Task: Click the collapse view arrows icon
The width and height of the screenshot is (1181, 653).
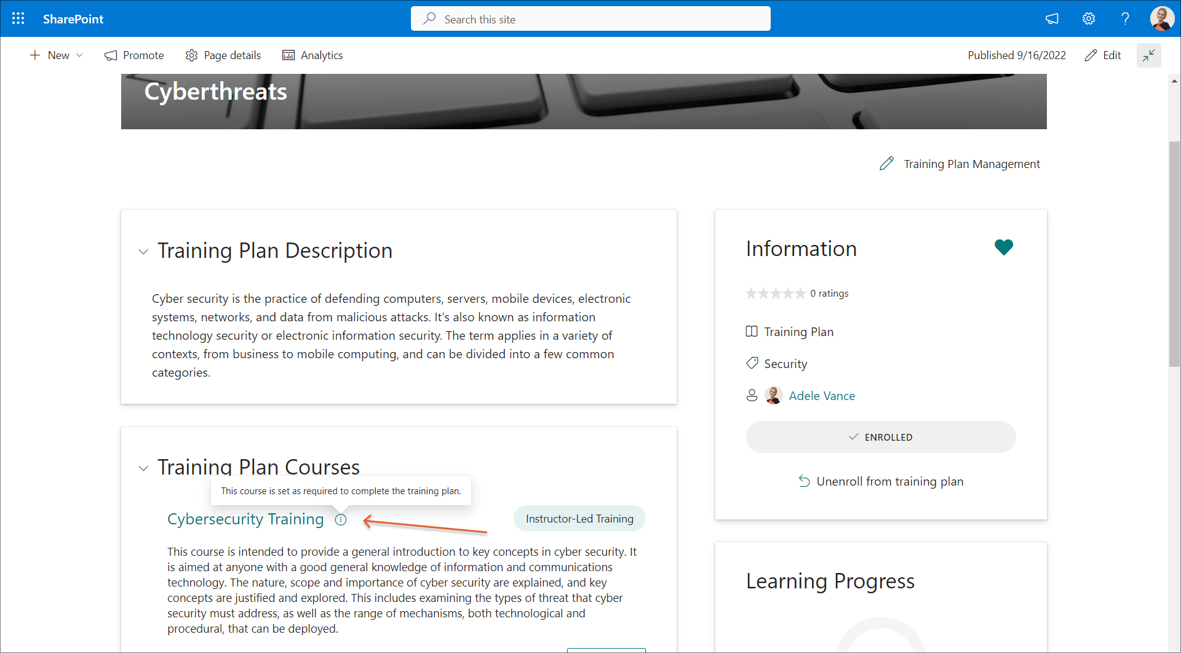Action: [1148, 55]
